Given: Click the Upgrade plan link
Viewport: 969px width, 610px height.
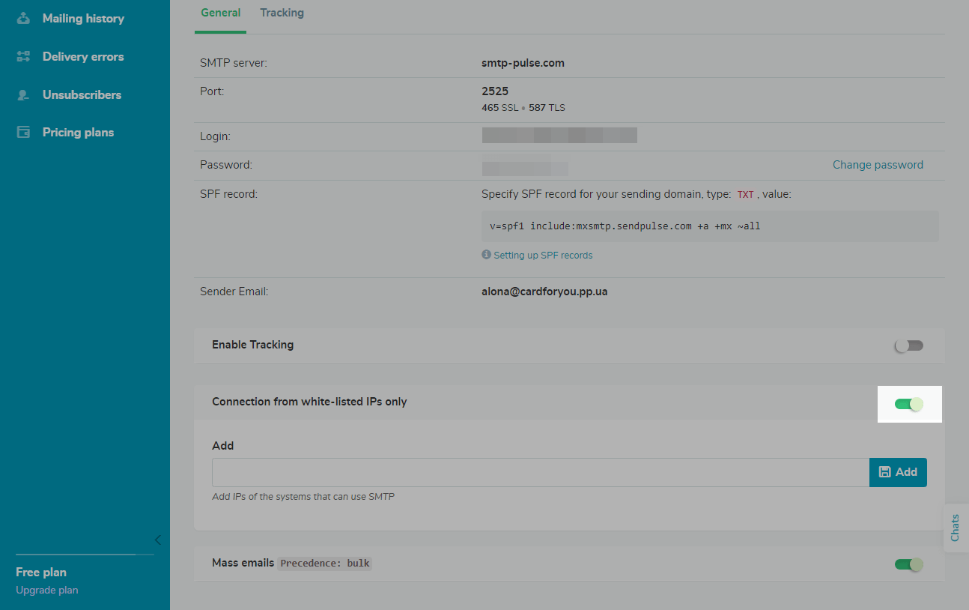Looking at the screenshot, I should pyautogui.click(x=46, y=590).
